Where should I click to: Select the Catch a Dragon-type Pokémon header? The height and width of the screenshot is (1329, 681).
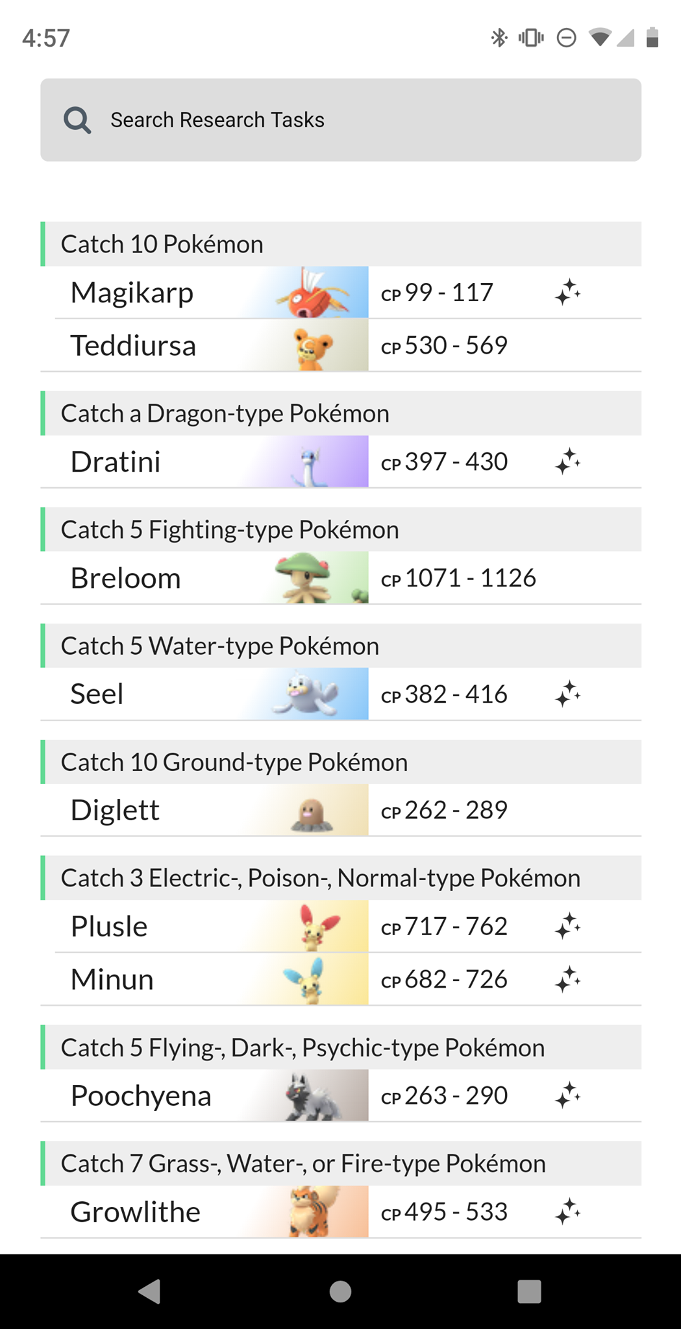[x=341, y=413]
